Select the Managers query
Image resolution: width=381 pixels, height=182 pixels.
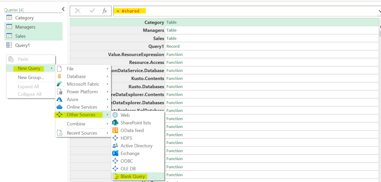(25, 27)
